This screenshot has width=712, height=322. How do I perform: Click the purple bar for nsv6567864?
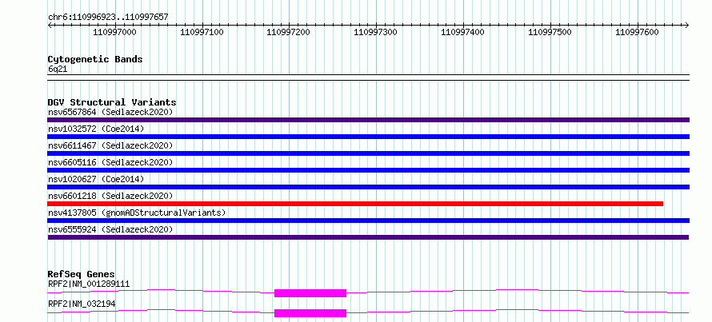point(368,120)
